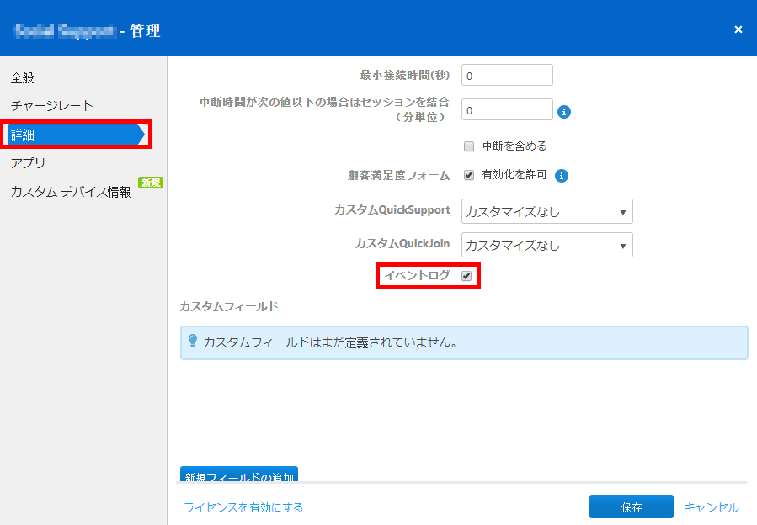Screen dimensions: 757x525
Task: Toggle the 中断を含める checkbox
Action: [469, 146]
